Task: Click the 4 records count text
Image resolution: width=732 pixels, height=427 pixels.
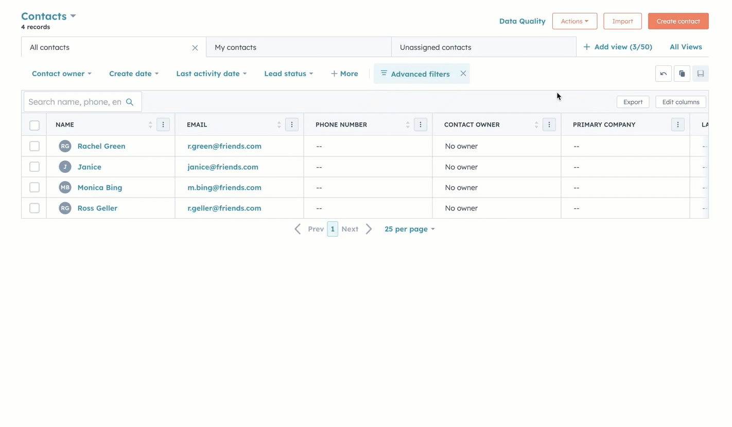Action: [36, 27]
